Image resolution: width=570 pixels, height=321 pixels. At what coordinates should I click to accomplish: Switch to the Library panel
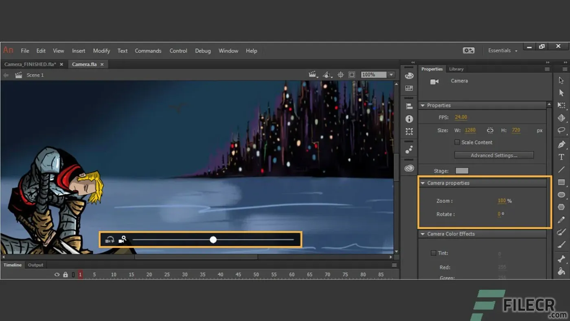point(456,69)
